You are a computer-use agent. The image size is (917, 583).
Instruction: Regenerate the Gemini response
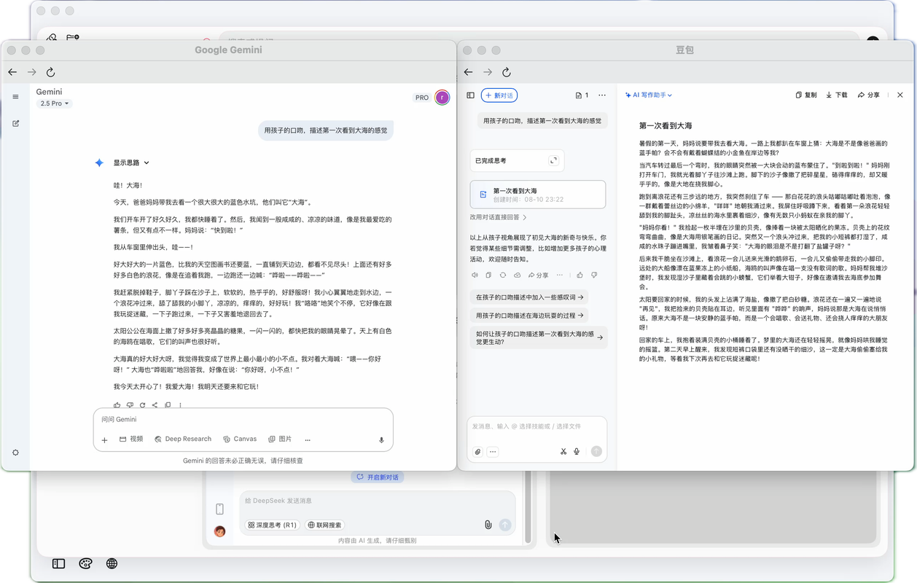click(x=142, y=405)
